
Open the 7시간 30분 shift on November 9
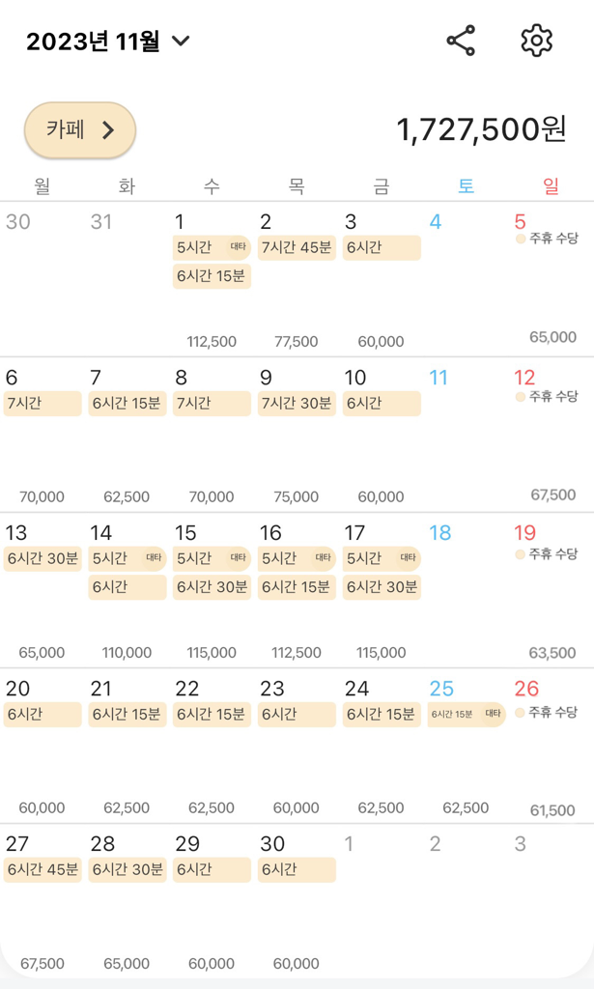click(297, 404)
